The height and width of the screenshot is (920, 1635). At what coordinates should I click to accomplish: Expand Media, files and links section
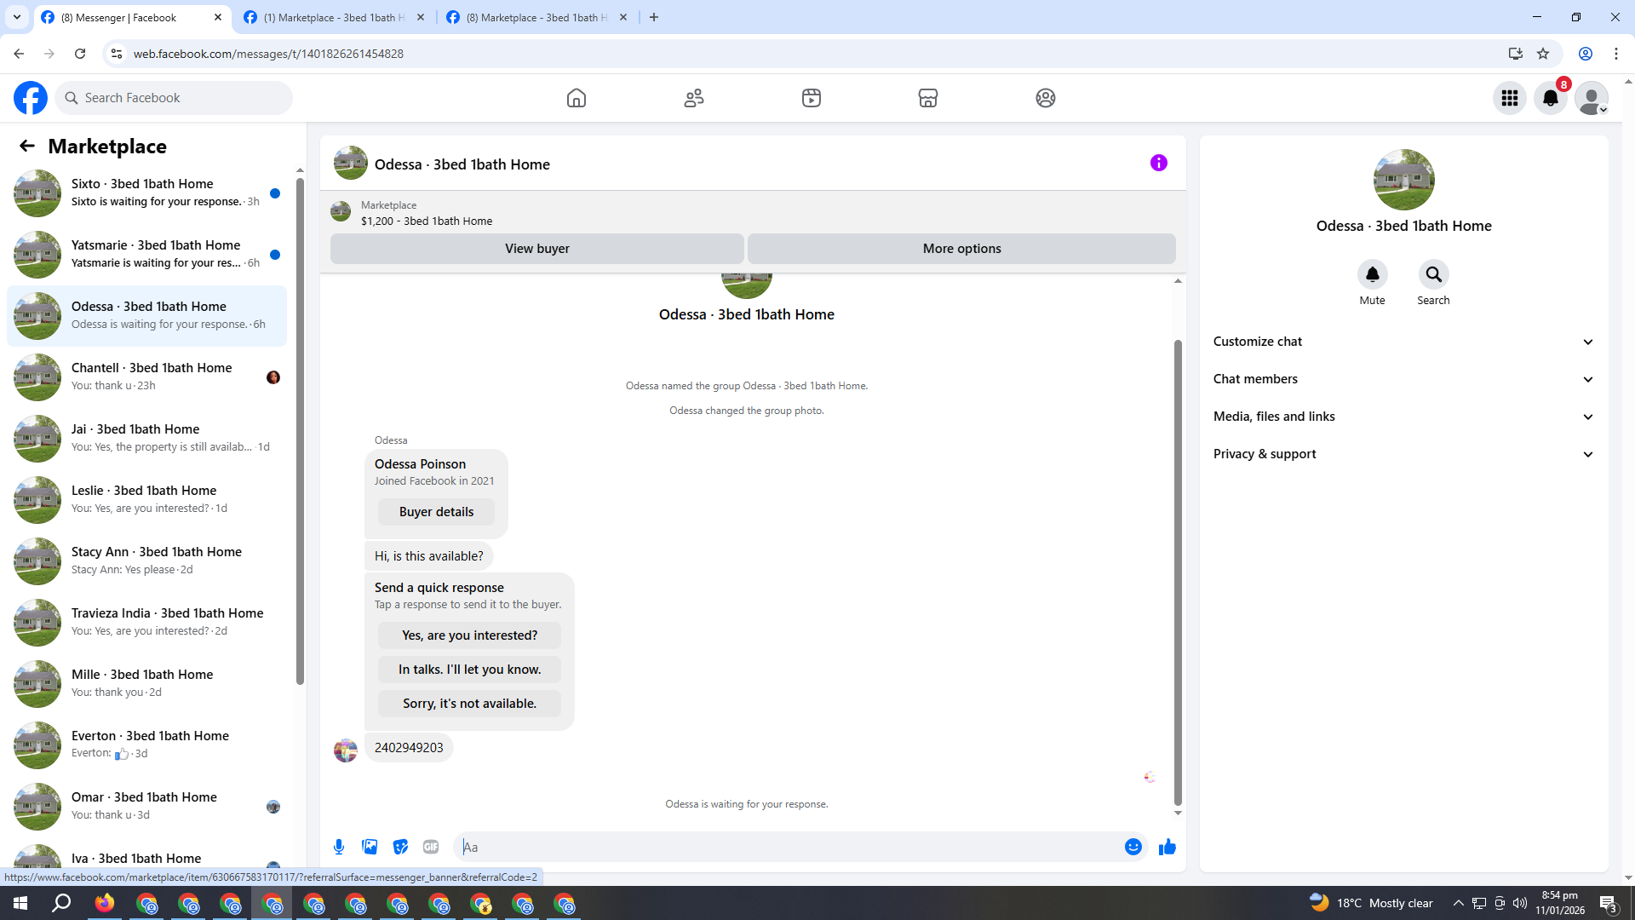[x=1403, y=417]
